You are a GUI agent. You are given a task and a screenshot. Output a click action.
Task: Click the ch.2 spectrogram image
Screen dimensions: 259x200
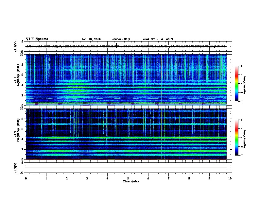[x=126, y=134]
